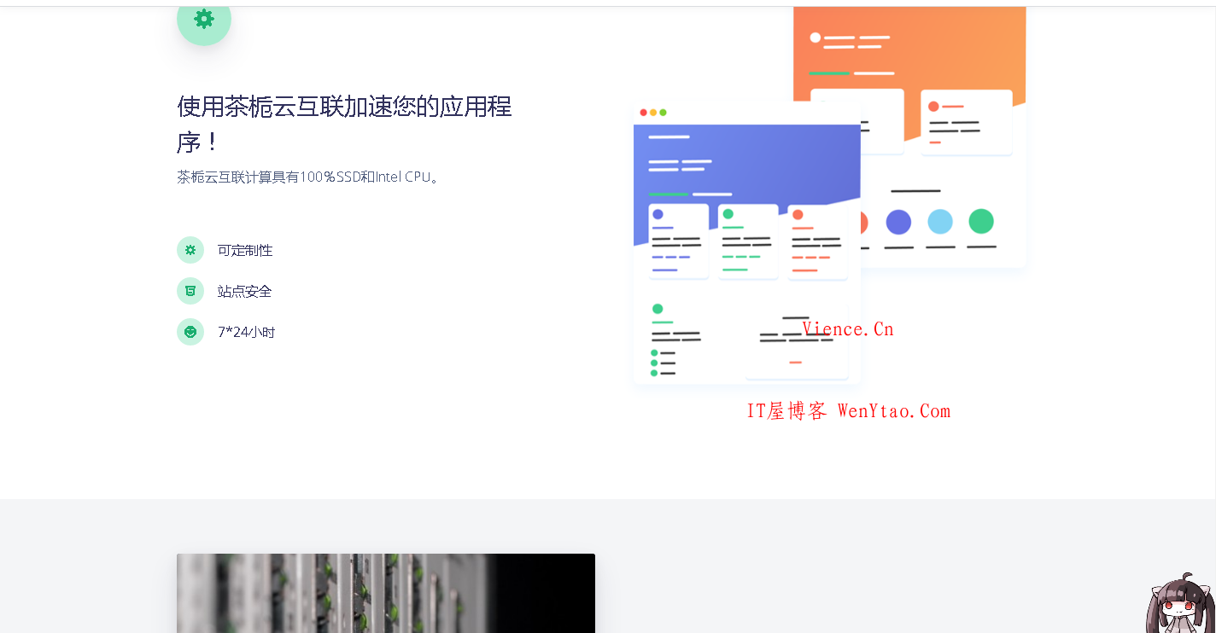Image resolution: width=1216 pixels, height=633 pixels.
Task: Click the smiley icon beside 7*24小时
Action: [190, 332]
